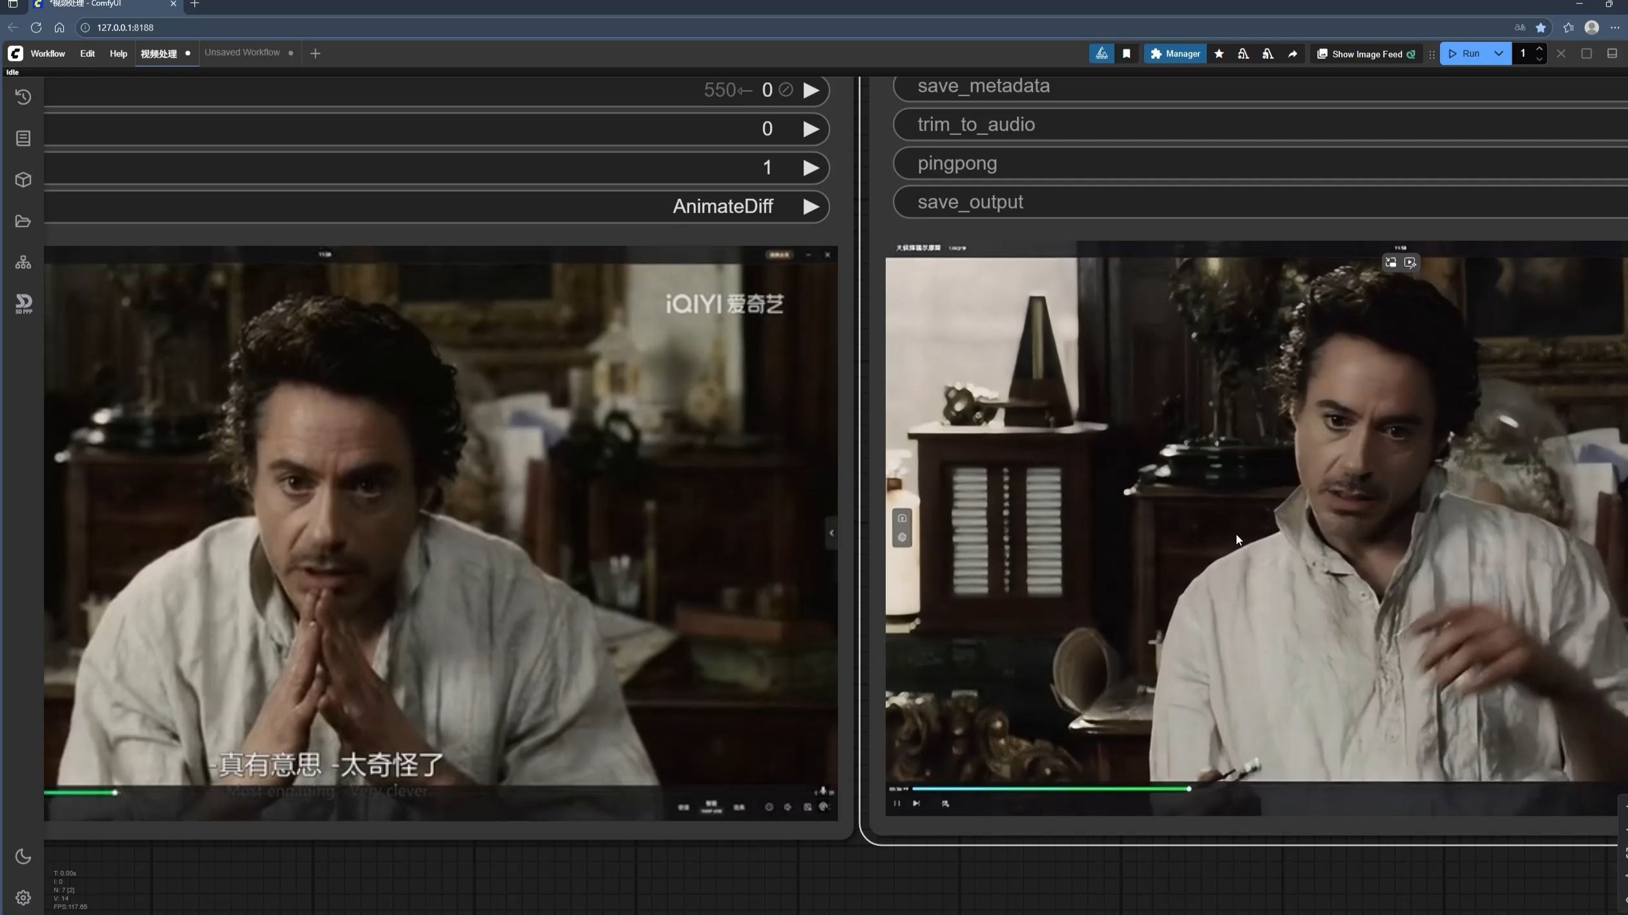Image resolution: width=1628 pixels, height=915 pixels.
Task: Increment the second row value 0 arrow
Action: pos(811,129)
